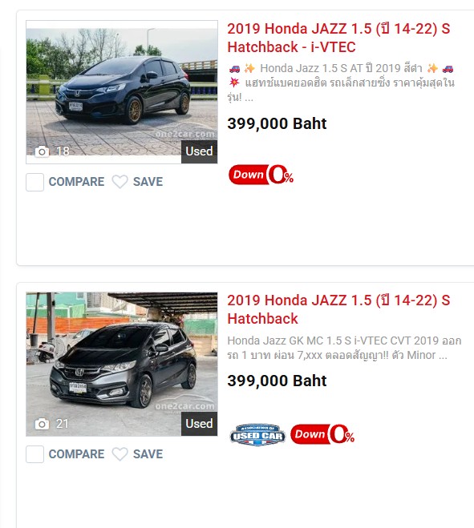
Task: Click the camera icon showing 18 photos
Action: [43, 151]
